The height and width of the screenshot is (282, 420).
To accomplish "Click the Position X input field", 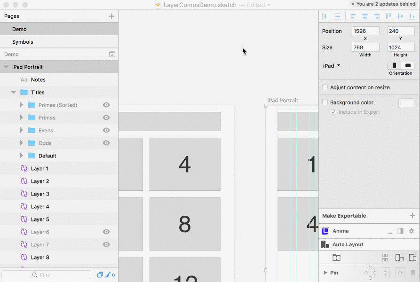I will click(x=365, y=31).
